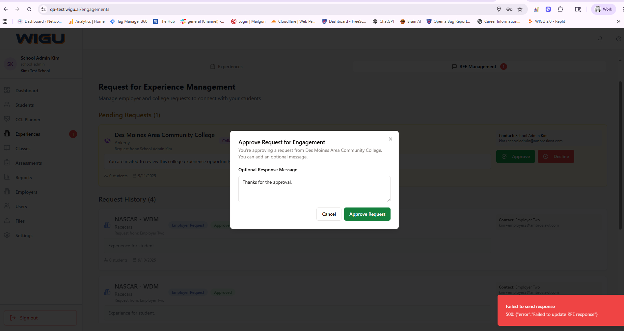Viewport: 624px width, 331px height.
Task: Expand the hidden bookmarks overflow chevron
Action: point(618,21)
